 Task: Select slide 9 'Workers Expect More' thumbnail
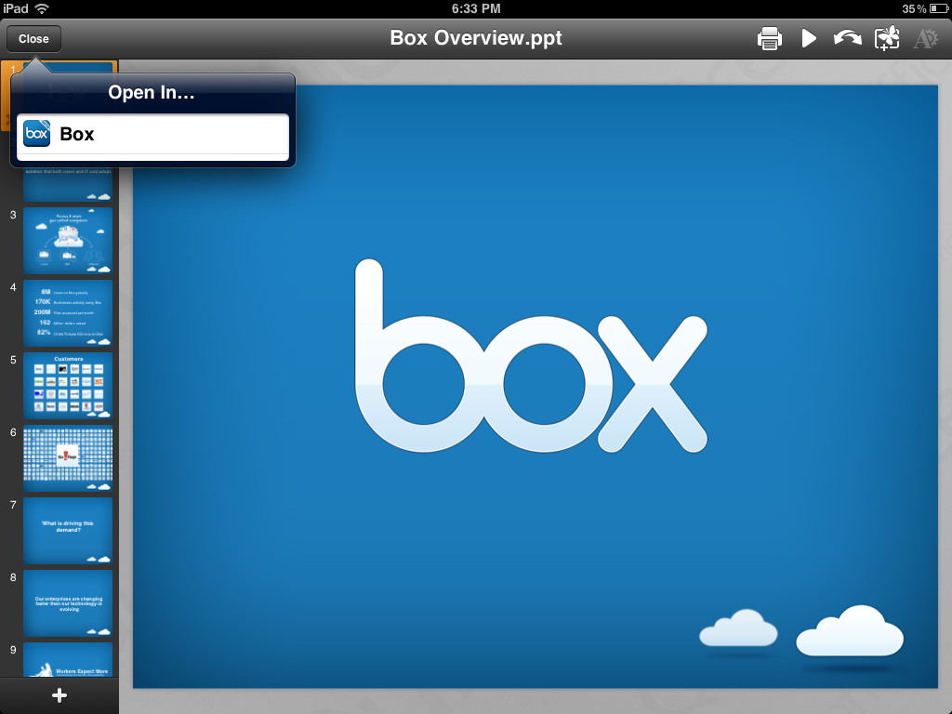pos(68,659)
